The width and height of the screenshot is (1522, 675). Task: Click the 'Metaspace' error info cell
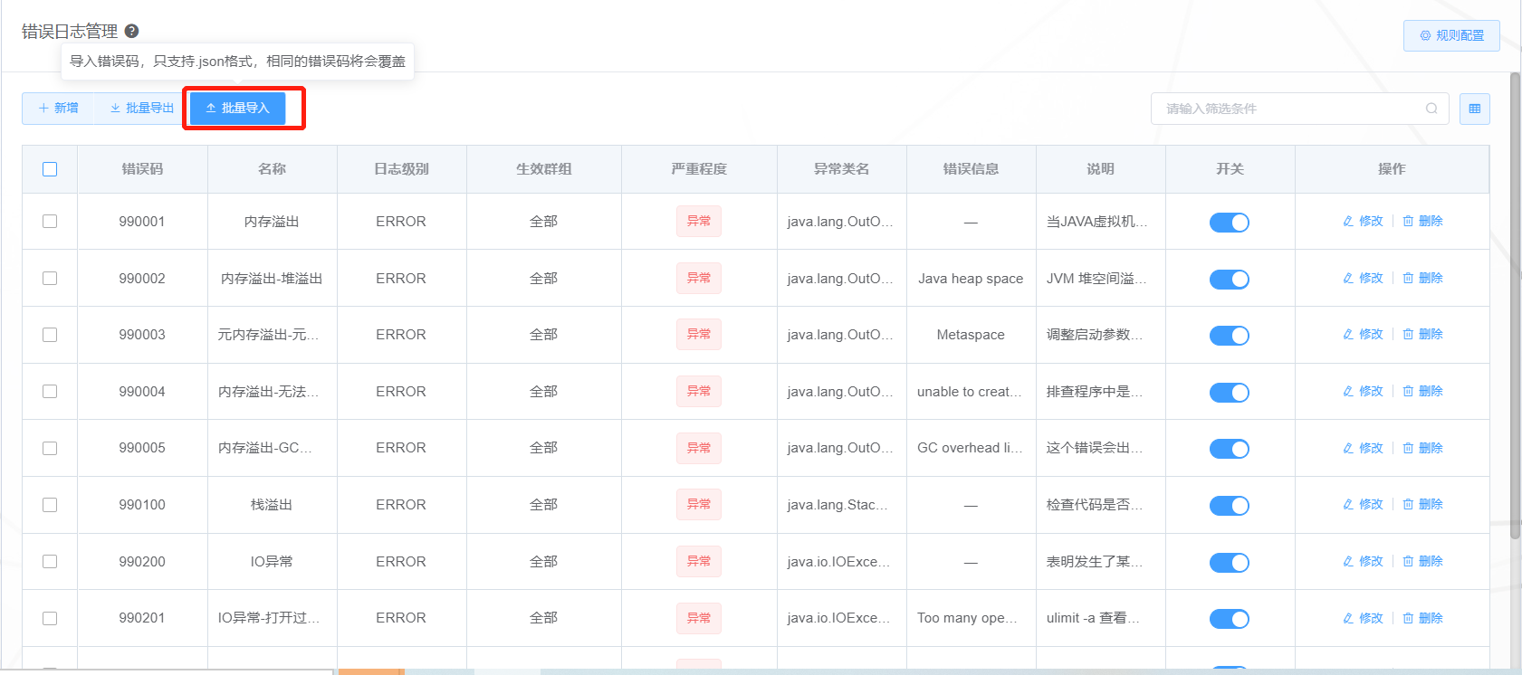coord(971,335)
